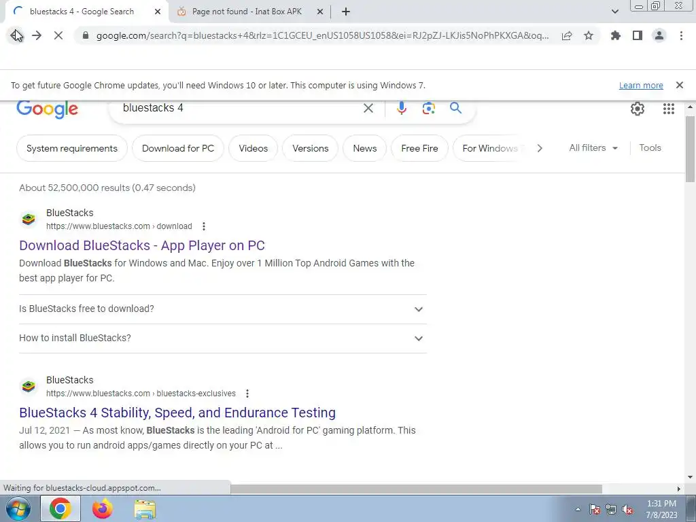Screen dimensions: 696x522
Task: Open options for bluestacks-exclusives result
Action: 247,394
